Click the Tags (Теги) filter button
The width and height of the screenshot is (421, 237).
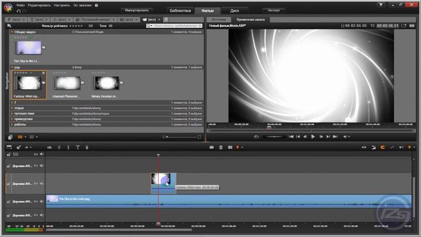pyautogui.click(x=106, y=26)
